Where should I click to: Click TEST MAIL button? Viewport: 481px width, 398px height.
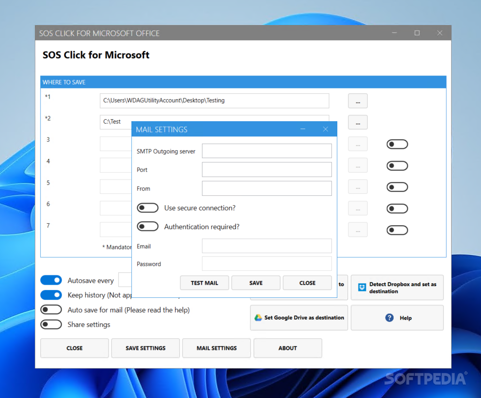point(204,283)
